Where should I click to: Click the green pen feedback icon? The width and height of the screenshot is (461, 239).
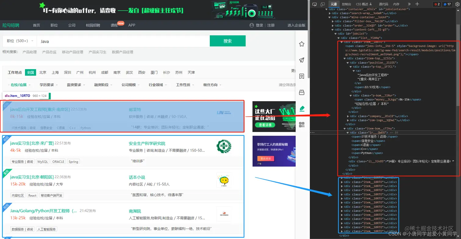302,108
